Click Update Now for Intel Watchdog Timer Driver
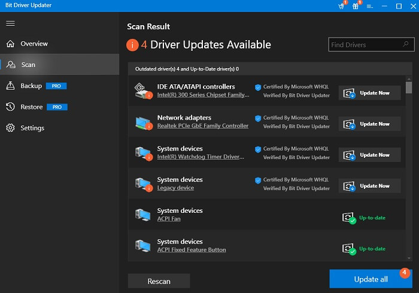419x293 pixels. pos(369,155)
